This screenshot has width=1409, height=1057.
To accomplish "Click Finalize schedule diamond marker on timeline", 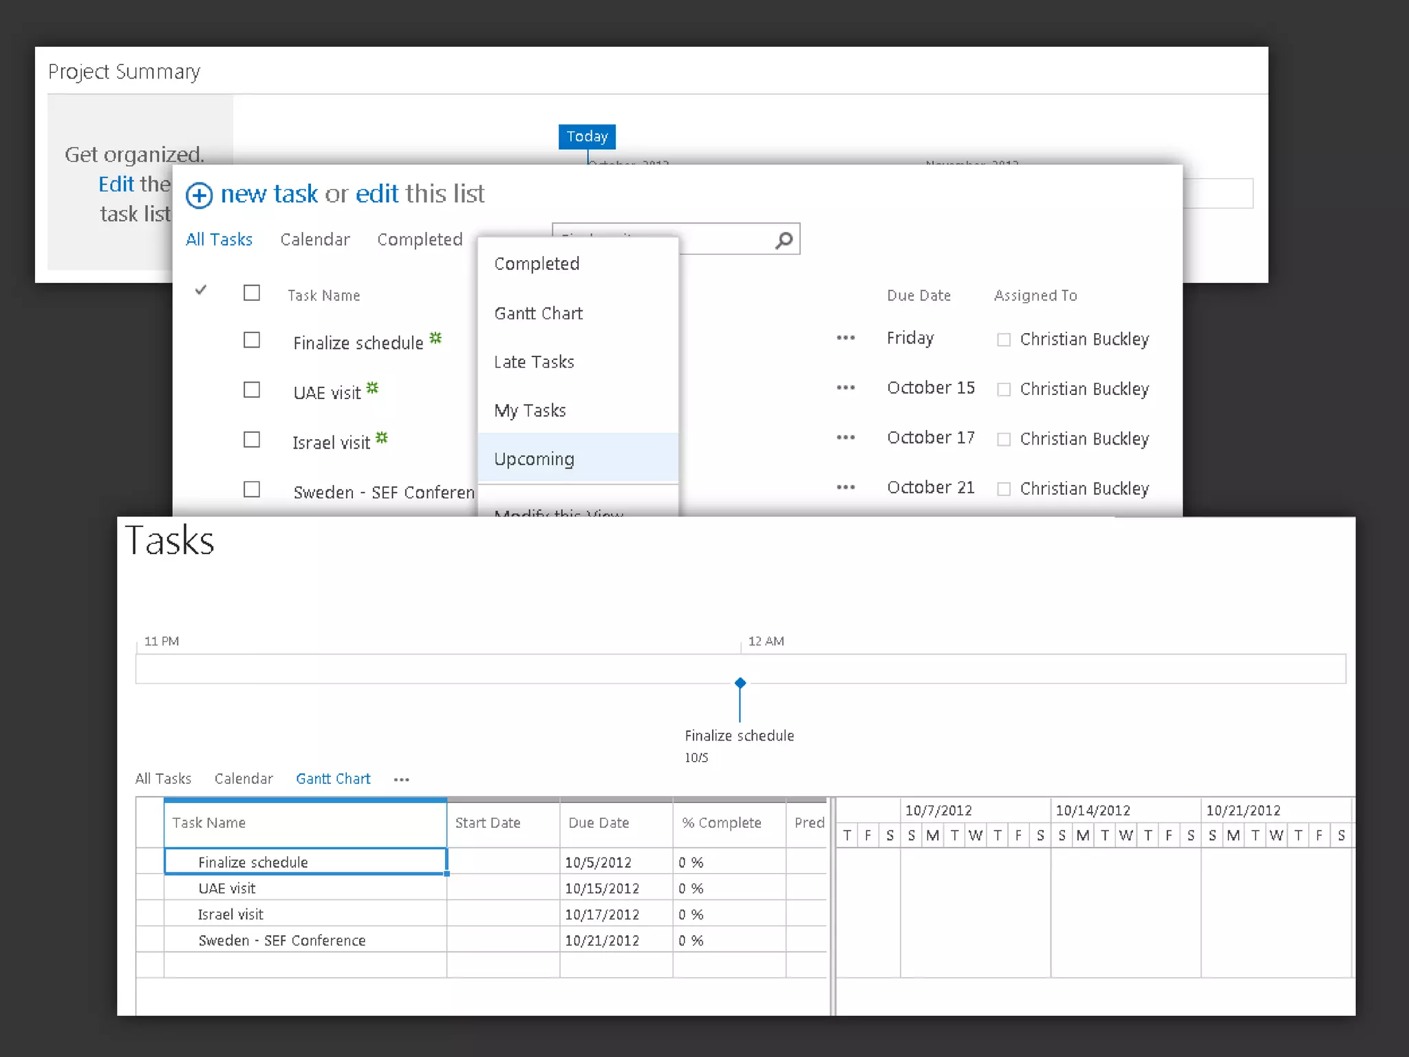I will click(740, 683).
